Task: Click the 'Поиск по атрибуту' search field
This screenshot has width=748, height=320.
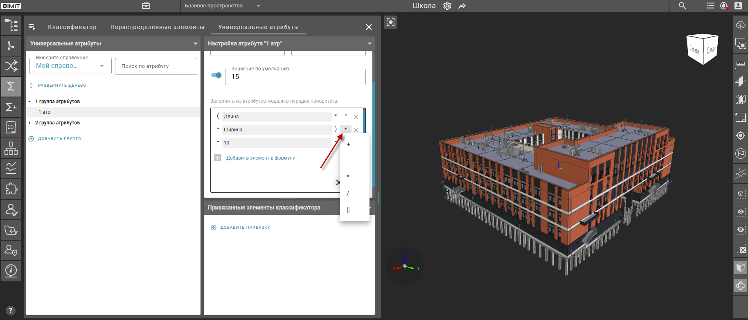Action: pos(156,66)
